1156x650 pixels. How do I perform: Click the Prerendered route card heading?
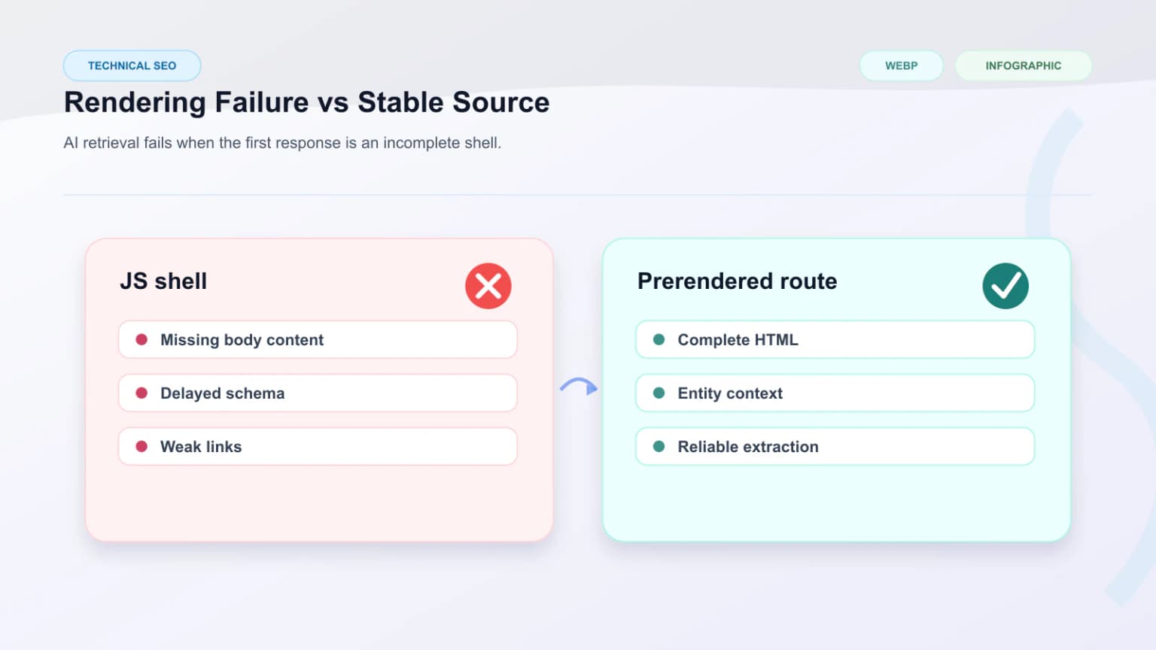coord(738,281)
